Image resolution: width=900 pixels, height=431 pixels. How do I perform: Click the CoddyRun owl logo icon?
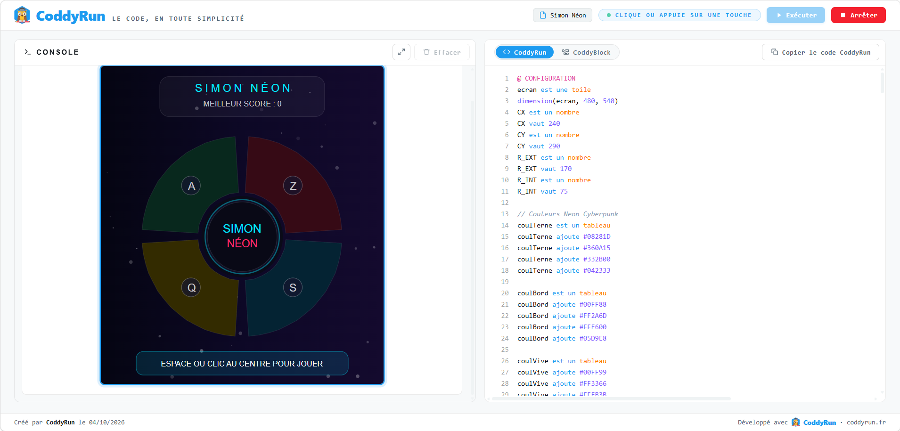pyautogui.click(x=22, y=15)
